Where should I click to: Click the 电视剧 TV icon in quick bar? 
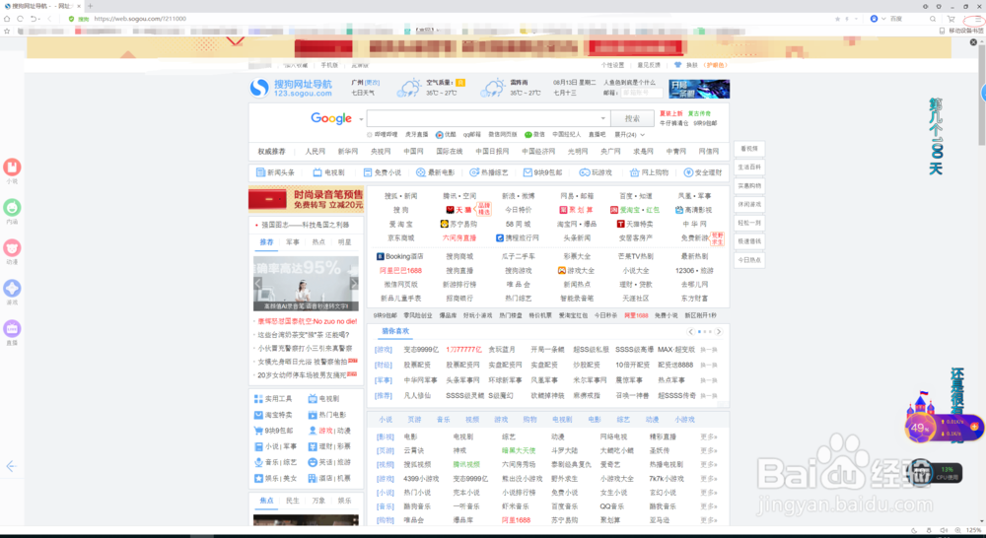point(317,172)
